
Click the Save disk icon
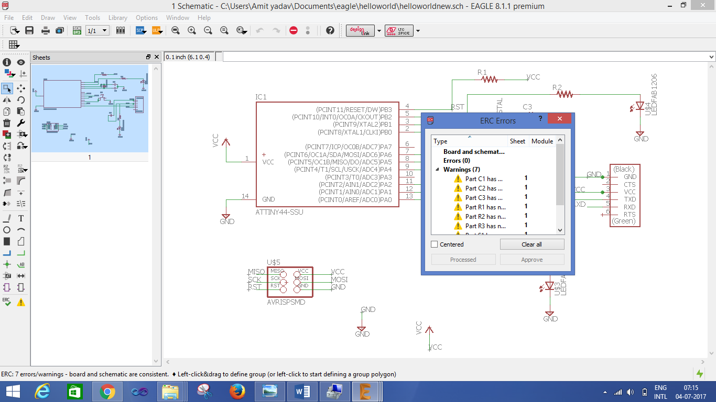pos(29,30)
